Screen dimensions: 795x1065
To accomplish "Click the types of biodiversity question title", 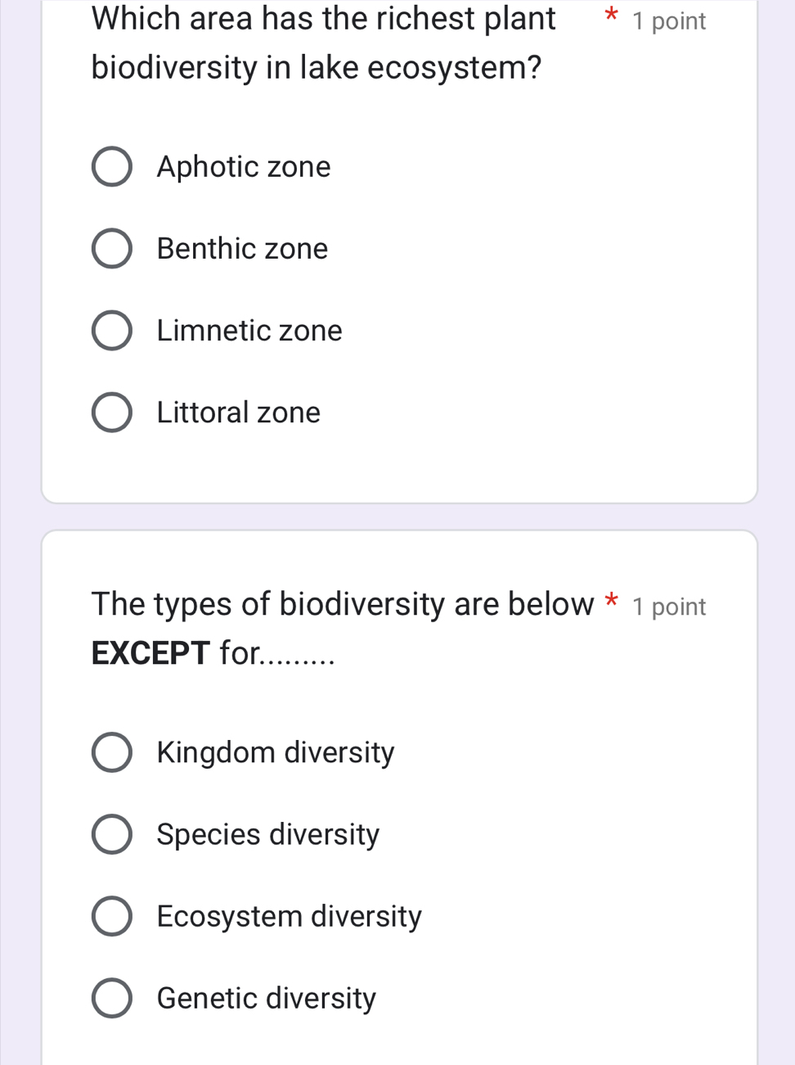I will [x=344, y=628].
